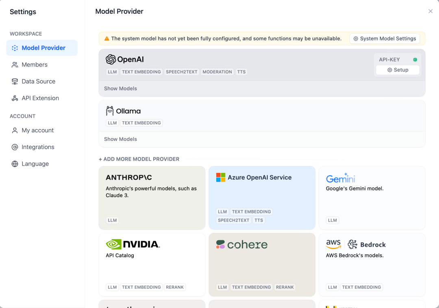Image resolution: width=439 pixels, height=308 pixels.
Task: Click the Integrations at-sign icon
Action: 15,147
